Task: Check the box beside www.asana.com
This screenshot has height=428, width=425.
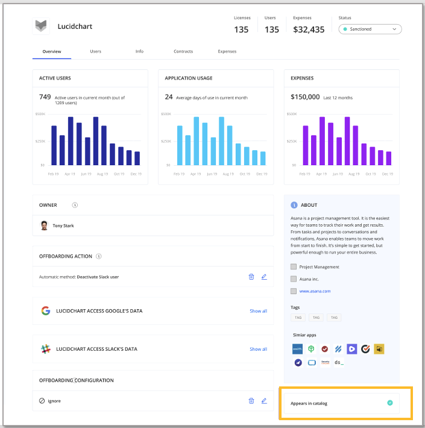Action: 294,291
